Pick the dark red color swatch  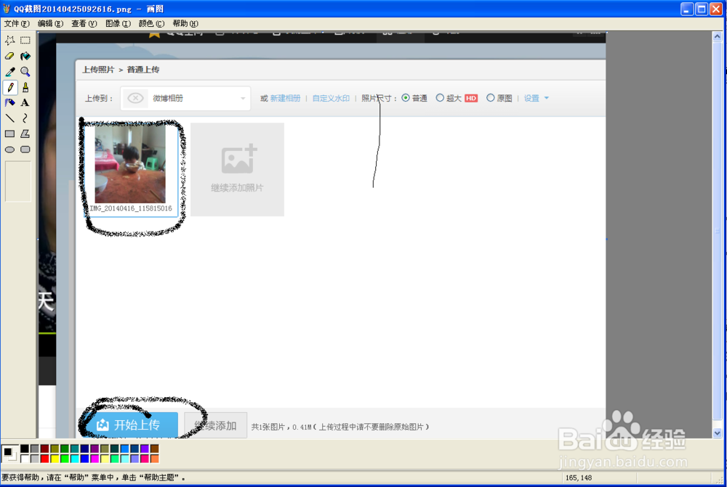pos(44,449)
